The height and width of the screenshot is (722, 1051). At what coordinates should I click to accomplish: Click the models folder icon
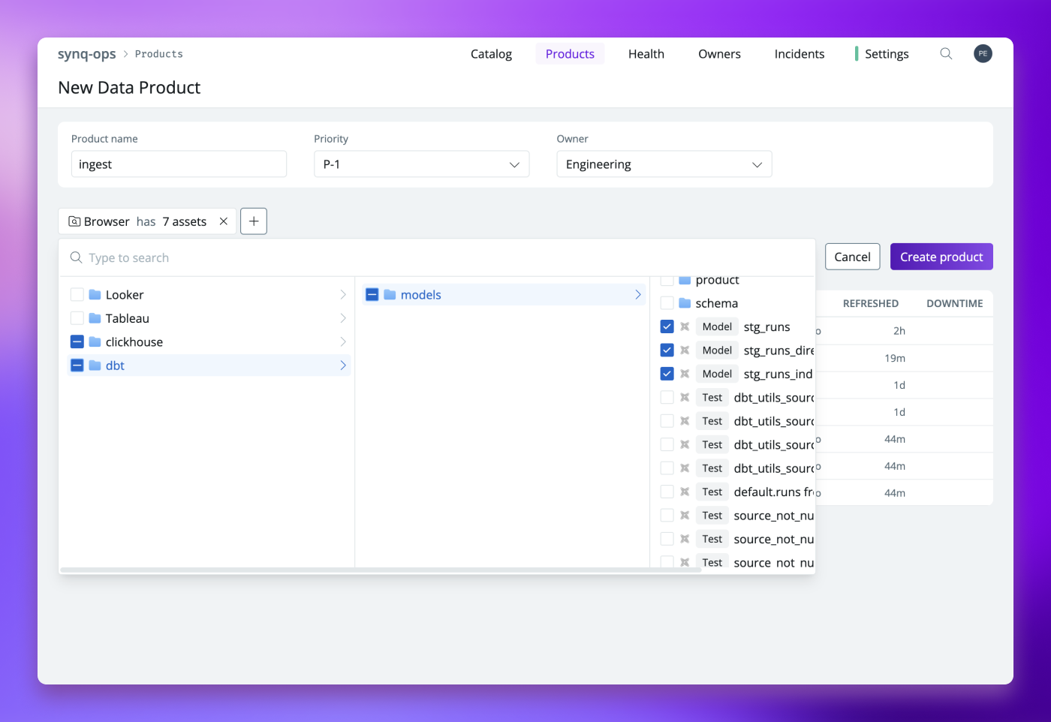point(390,294)
